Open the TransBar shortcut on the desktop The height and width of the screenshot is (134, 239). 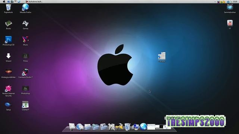(162, 56)
